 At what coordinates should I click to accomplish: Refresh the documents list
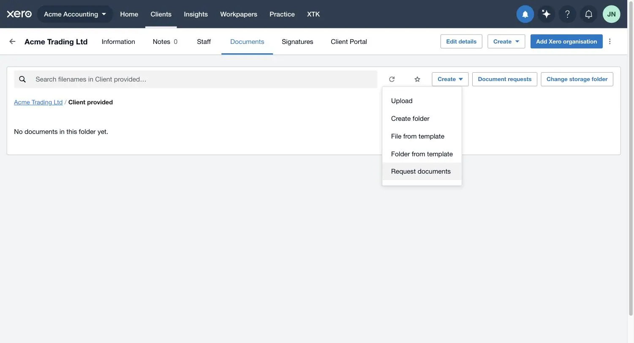(392, 79)
